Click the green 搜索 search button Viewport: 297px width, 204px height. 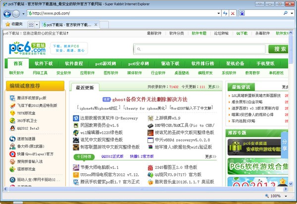pyautogui.click(x=278, y=49)
